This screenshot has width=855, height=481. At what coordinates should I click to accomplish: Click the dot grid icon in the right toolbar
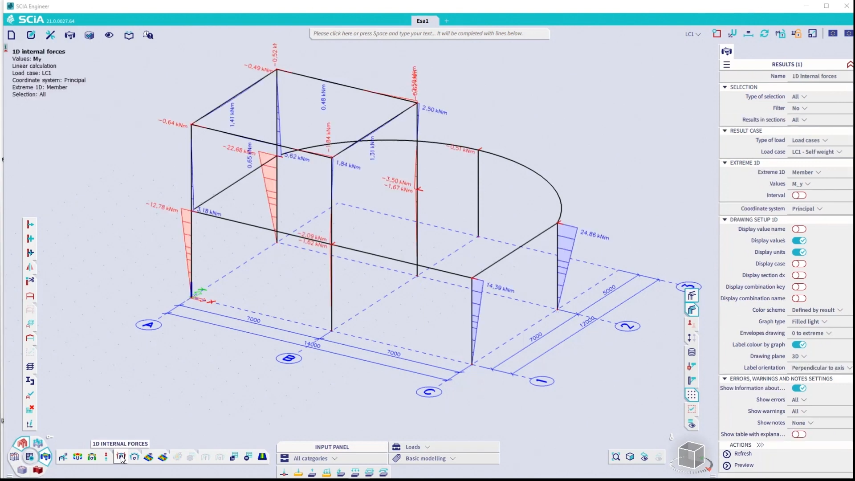[692, 395]
